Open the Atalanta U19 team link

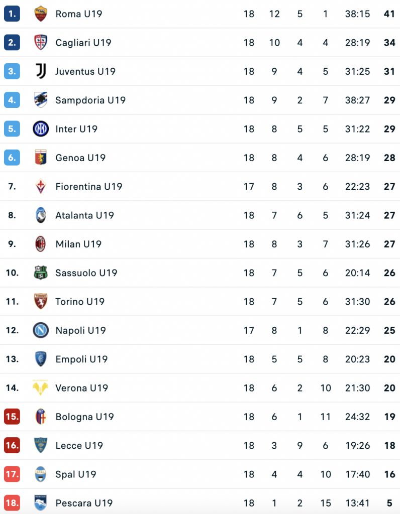click(84, 215)
